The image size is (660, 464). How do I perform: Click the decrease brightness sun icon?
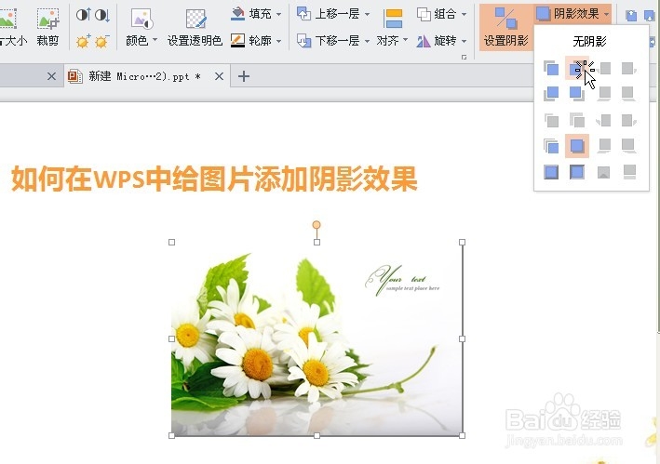pos(101,41)
